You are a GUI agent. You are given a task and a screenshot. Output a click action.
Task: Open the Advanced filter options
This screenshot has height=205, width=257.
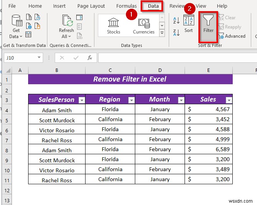[232, 36]
